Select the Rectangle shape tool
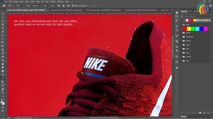The width and height of the screenshot is (213, 119). [x=3, y=85]
